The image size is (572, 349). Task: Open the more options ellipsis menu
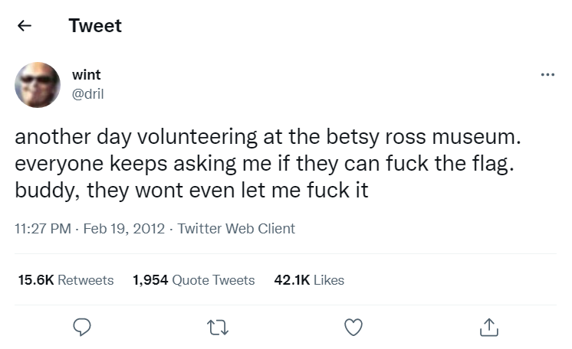(x=547, y=75)
